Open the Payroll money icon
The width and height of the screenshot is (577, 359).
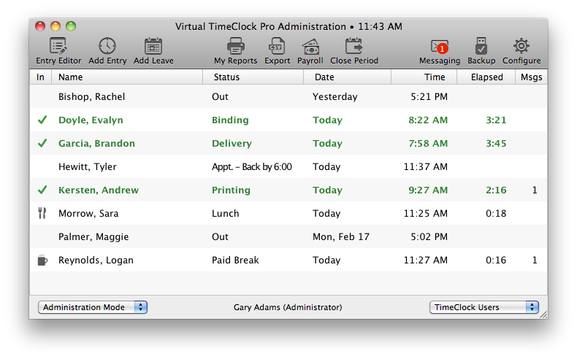tap(310, 46)
